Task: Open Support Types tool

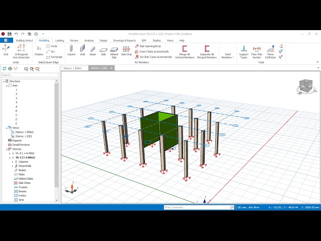Action: click(x=244, y=52)
